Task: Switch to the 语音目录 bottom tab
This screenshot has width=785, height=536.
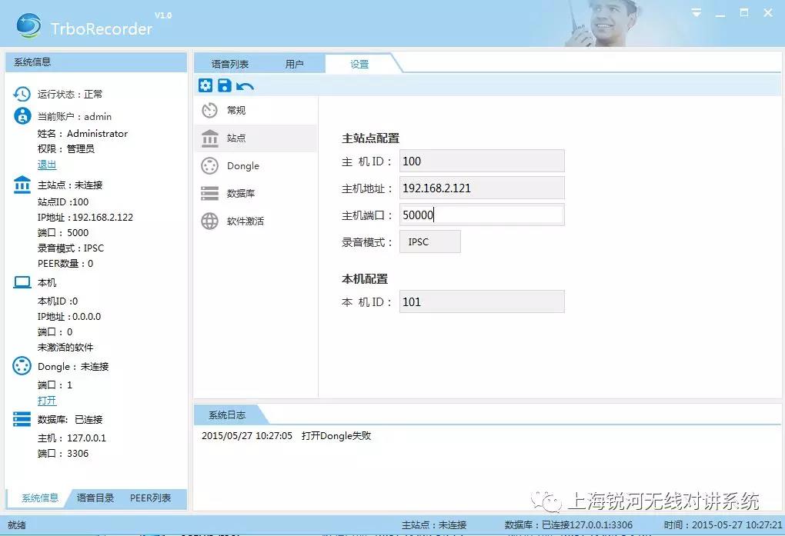Action: click(x=95, y=498)
